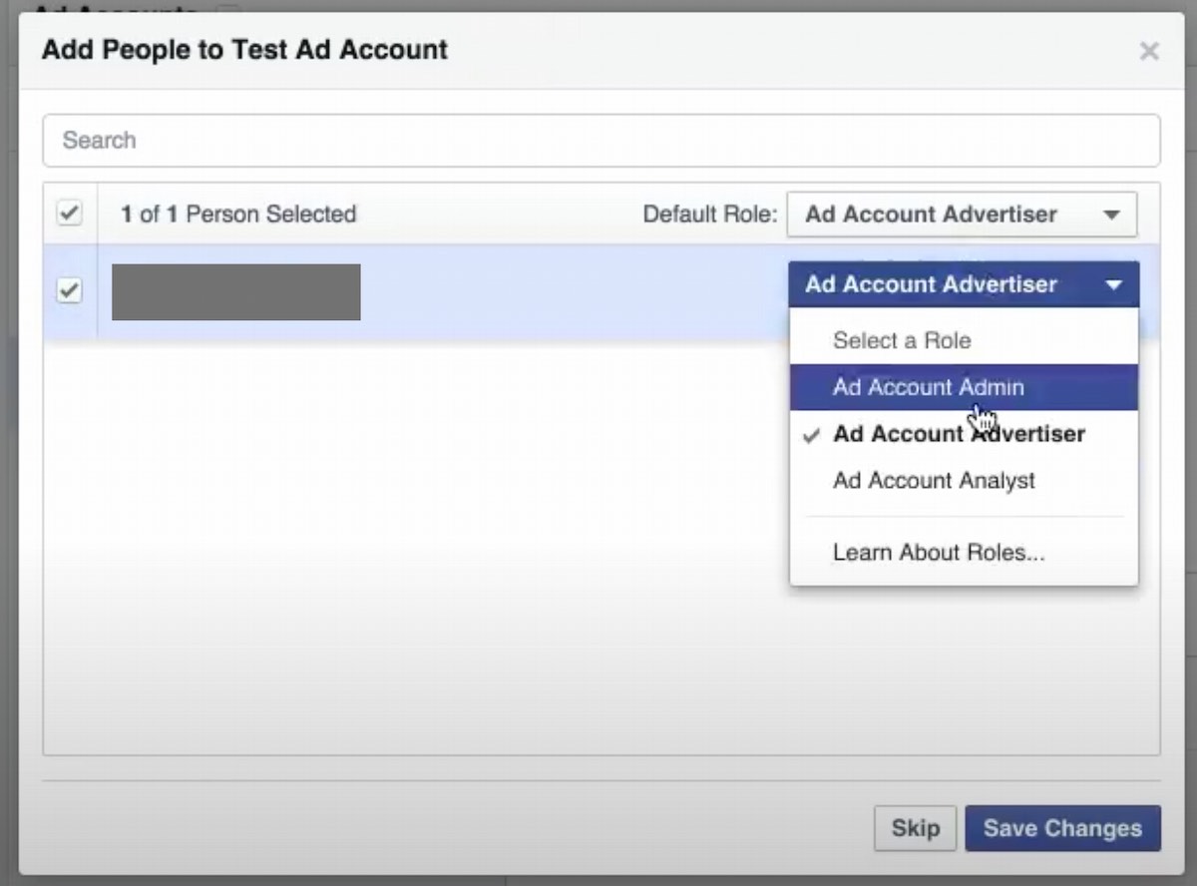Click the 1 of 1 Person Selected label
Screen dimensions: 1197x886
238,215
